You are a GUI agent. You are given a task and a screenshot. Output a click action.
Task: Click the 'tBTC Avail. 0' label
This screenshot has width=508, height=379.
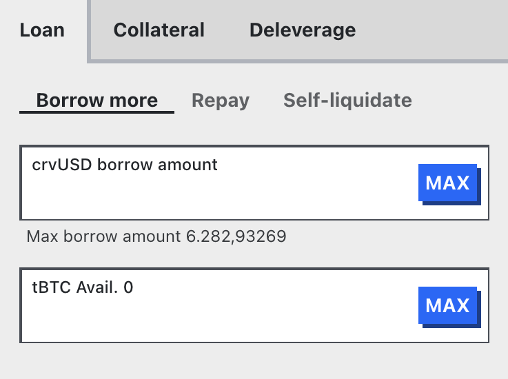(x=83, y=287)
